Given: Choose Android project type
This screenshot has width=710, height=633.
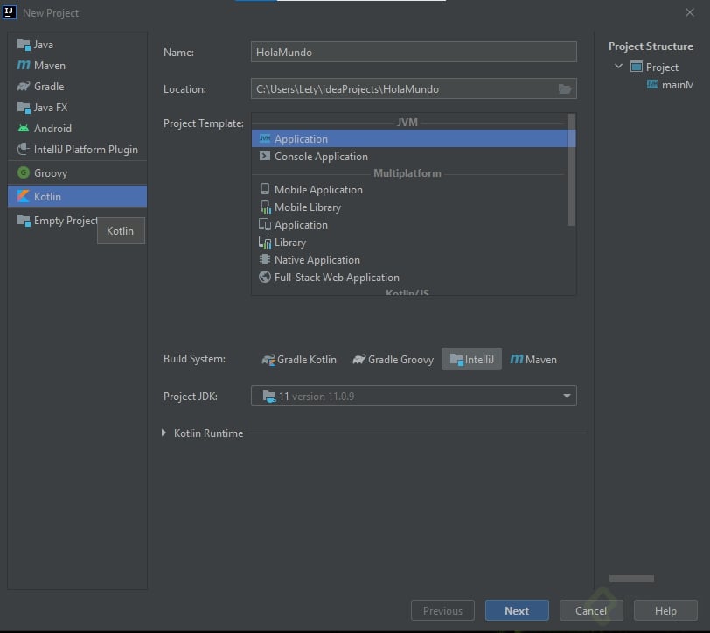Looking at the screenshot, I should point(77,129).
